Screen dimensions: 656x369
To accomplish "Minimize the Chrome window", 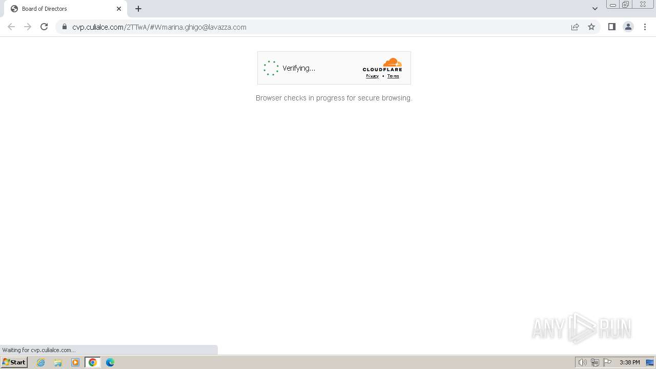I will pyautogui.click(x=612, y=5).
